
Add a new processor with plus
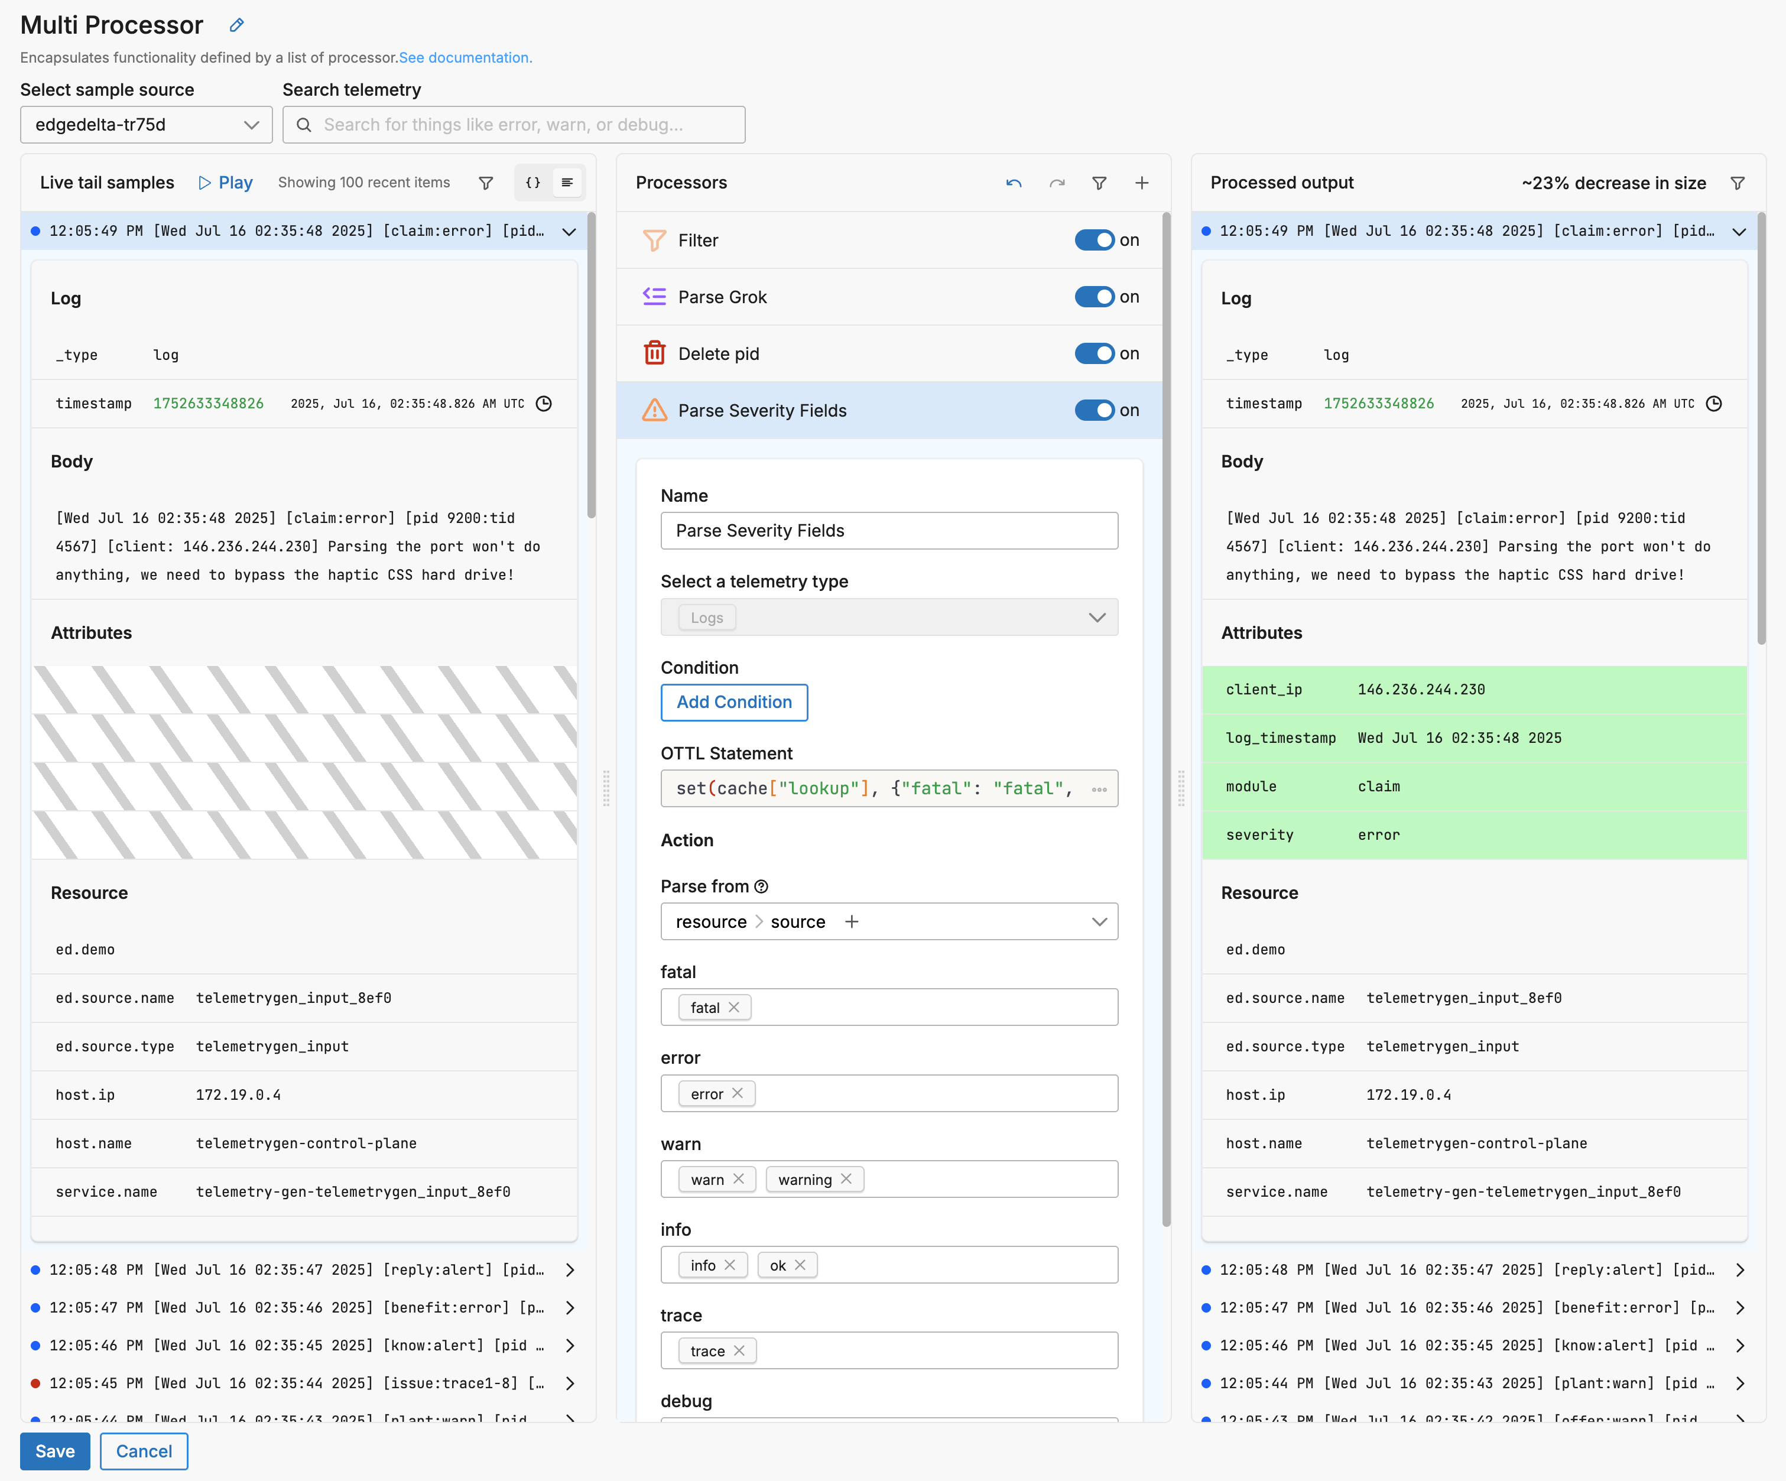(1141, 183)
